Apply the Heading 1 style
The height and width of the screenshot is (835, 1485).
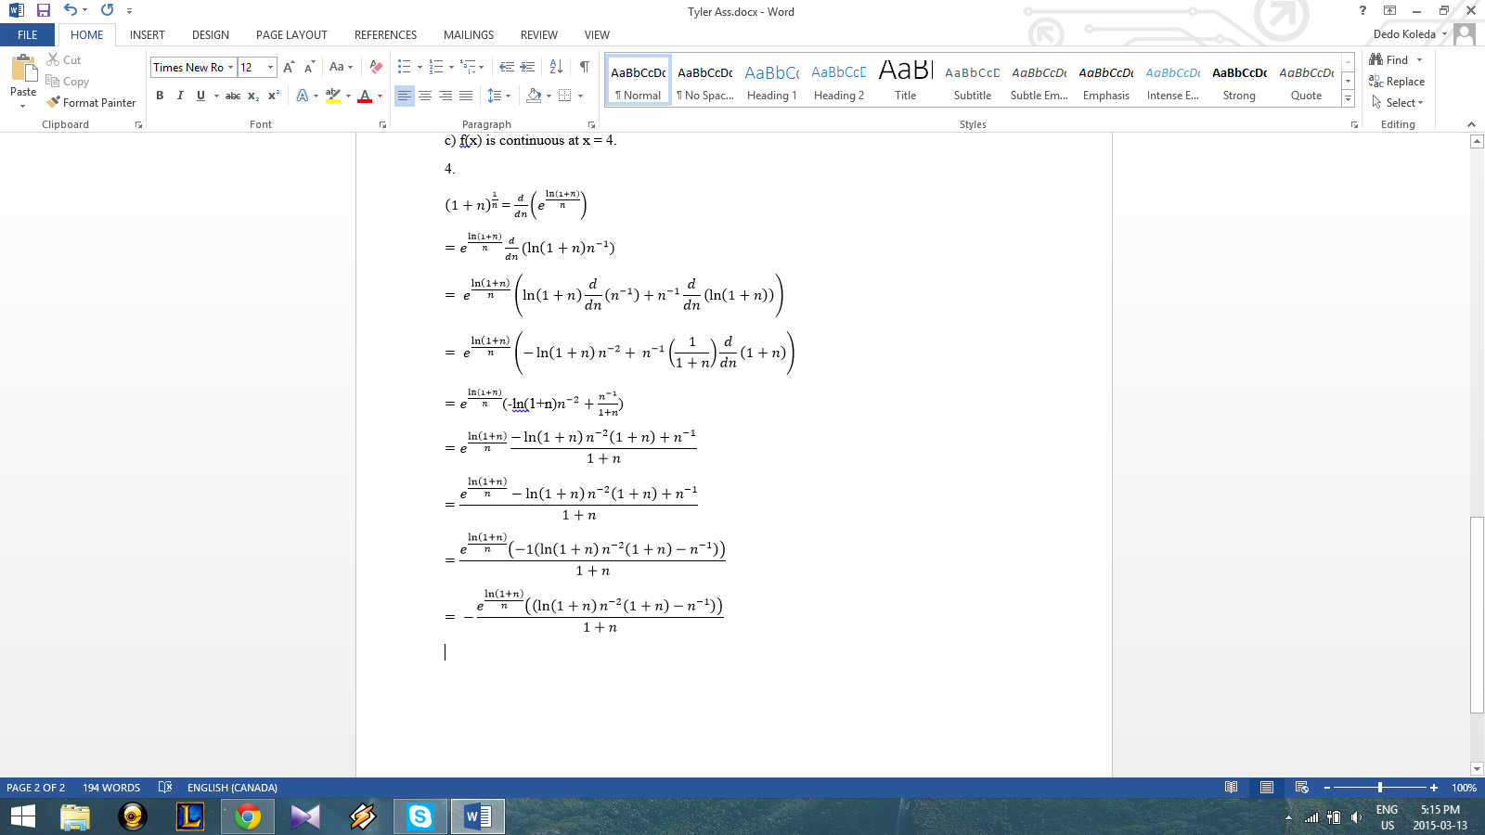(772, 81)
